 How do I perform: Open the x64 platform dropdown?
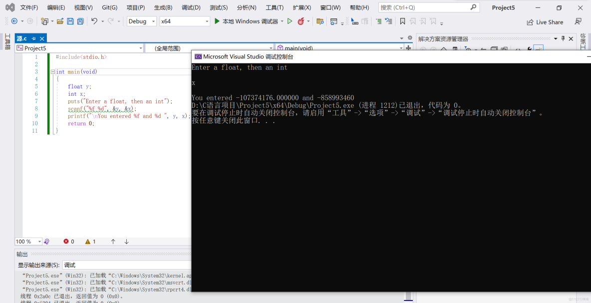185,21
